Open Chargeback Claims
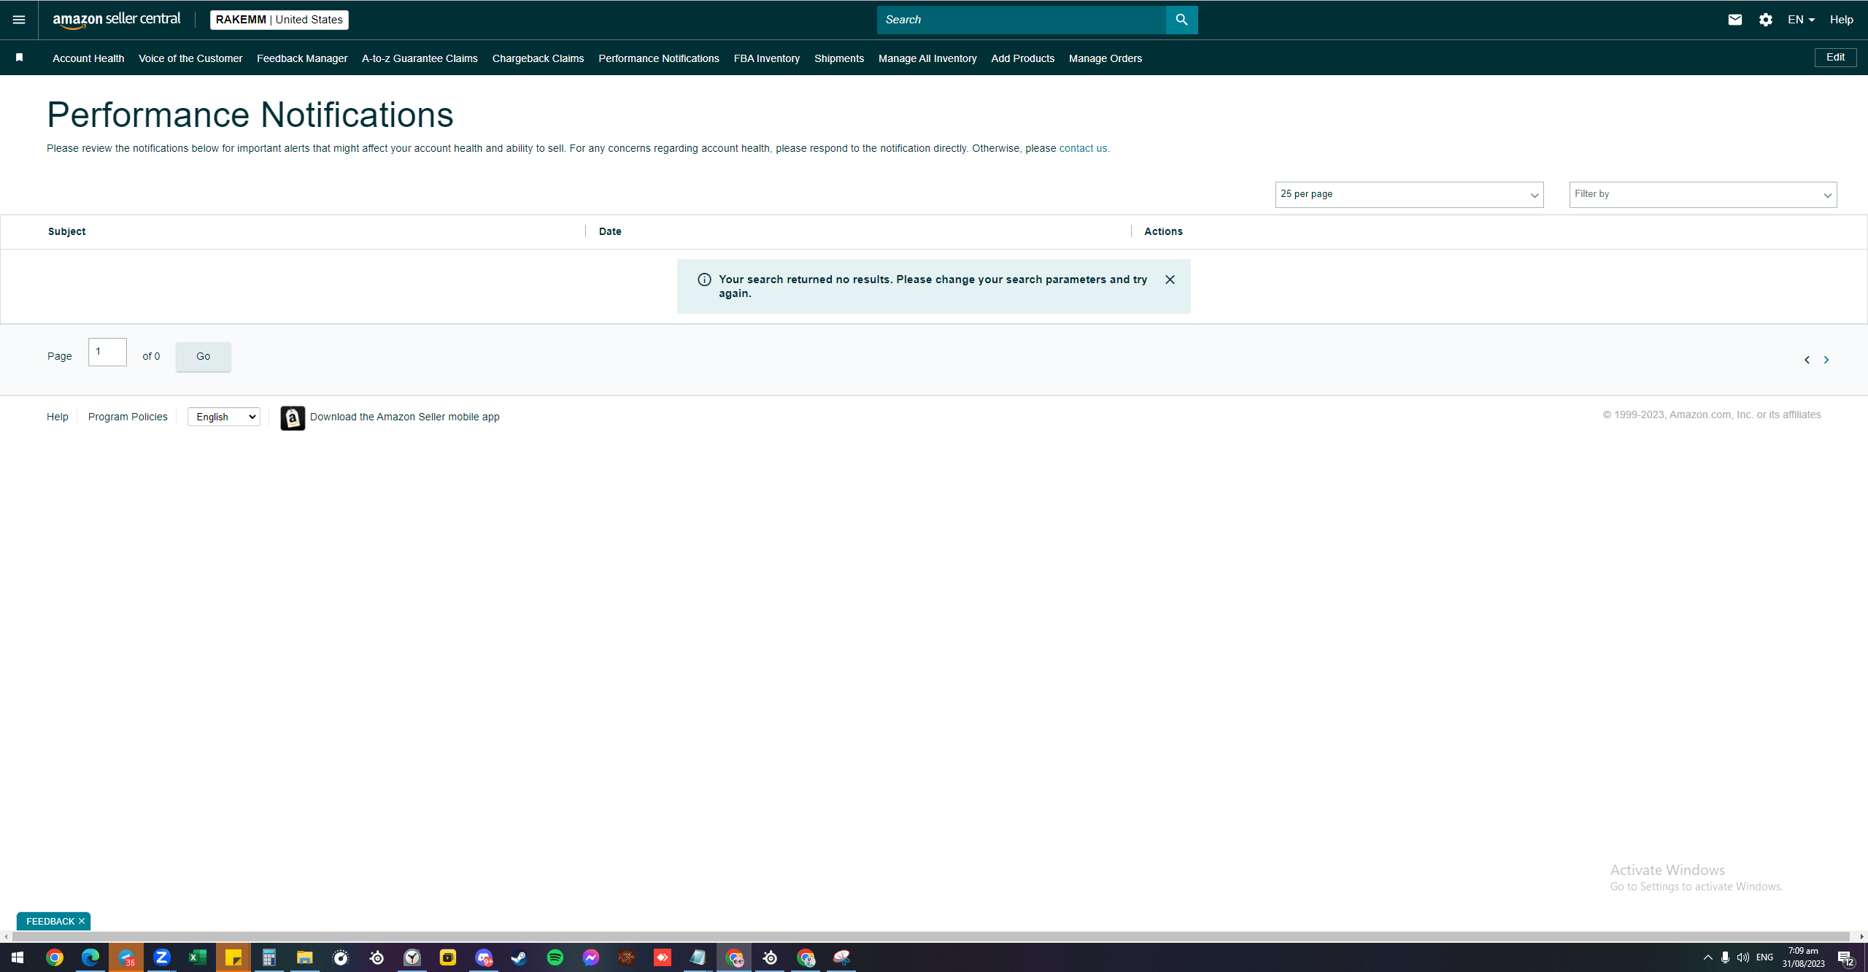Viewport: 1868px width, 972px height. point(538,58)
